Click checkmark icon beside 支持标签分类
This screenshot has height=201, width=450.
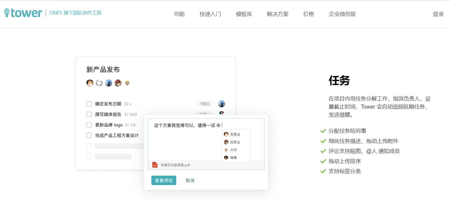[323, 171]
